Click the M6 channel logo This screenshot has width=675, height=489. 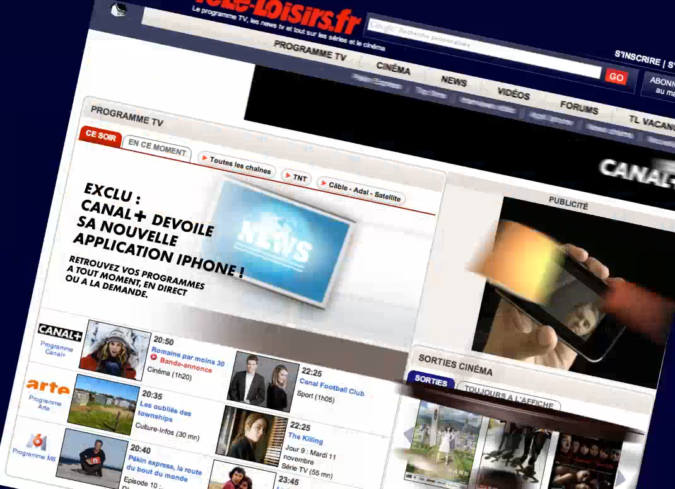tap(36, 440)
